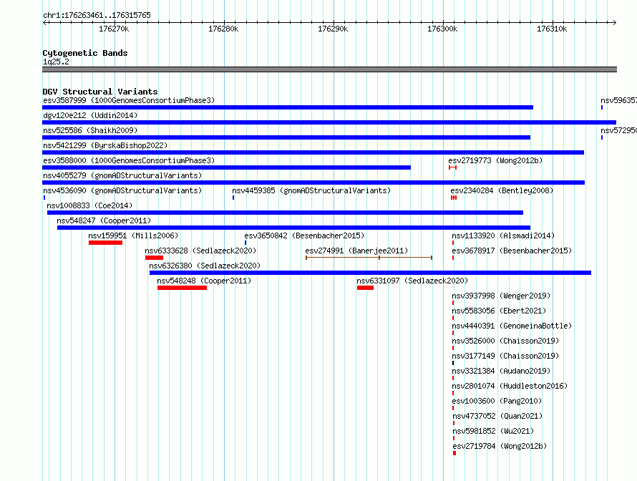
Task: Open the nsv525586 (Shaikh2009) variant label
Action: point(90,130)
